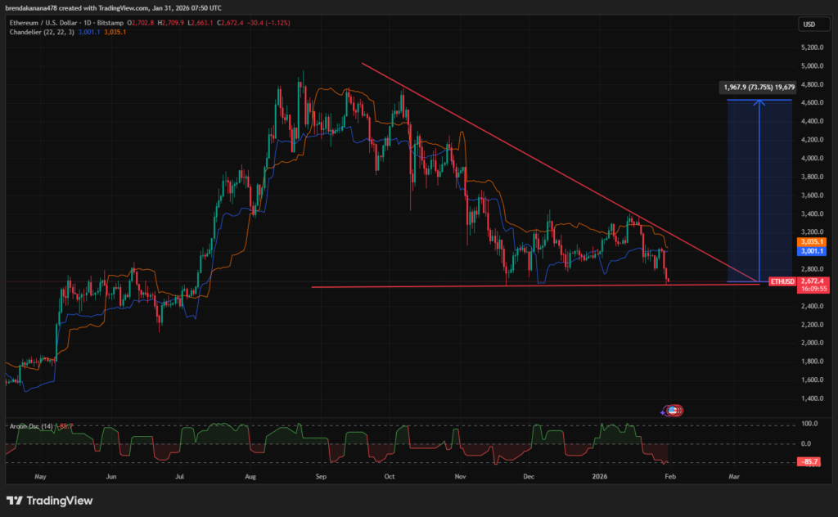This screenshot has width=838, height=517.
Task: Click the 5,000.0 price scale value
Action: coord(813,66)
